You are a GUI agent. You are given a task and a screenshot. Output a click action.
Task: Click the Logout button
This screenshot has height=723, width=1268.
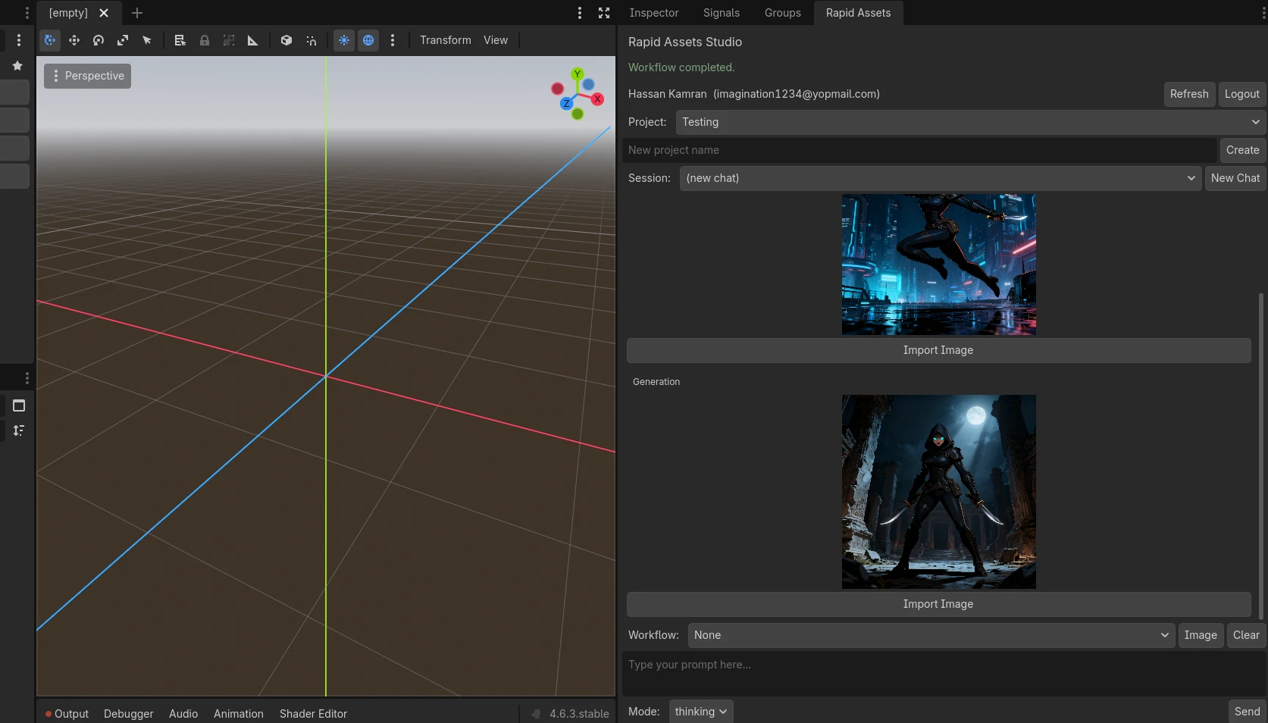coord(1242,94)
